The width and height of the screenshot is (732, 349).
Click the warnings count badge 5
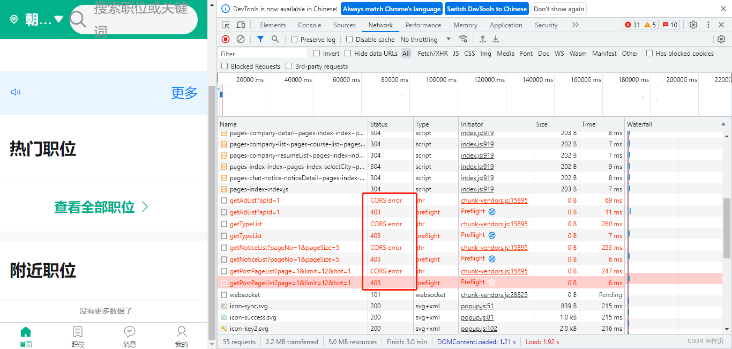(650, 25)
